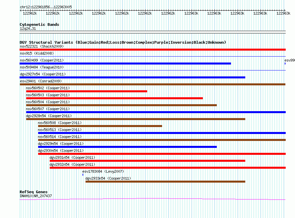Image resolution: width=295 pixels, height=218 pixels.
Task: Open the DNAH10|NM_207437 gene label
Action: click(36, 196)
